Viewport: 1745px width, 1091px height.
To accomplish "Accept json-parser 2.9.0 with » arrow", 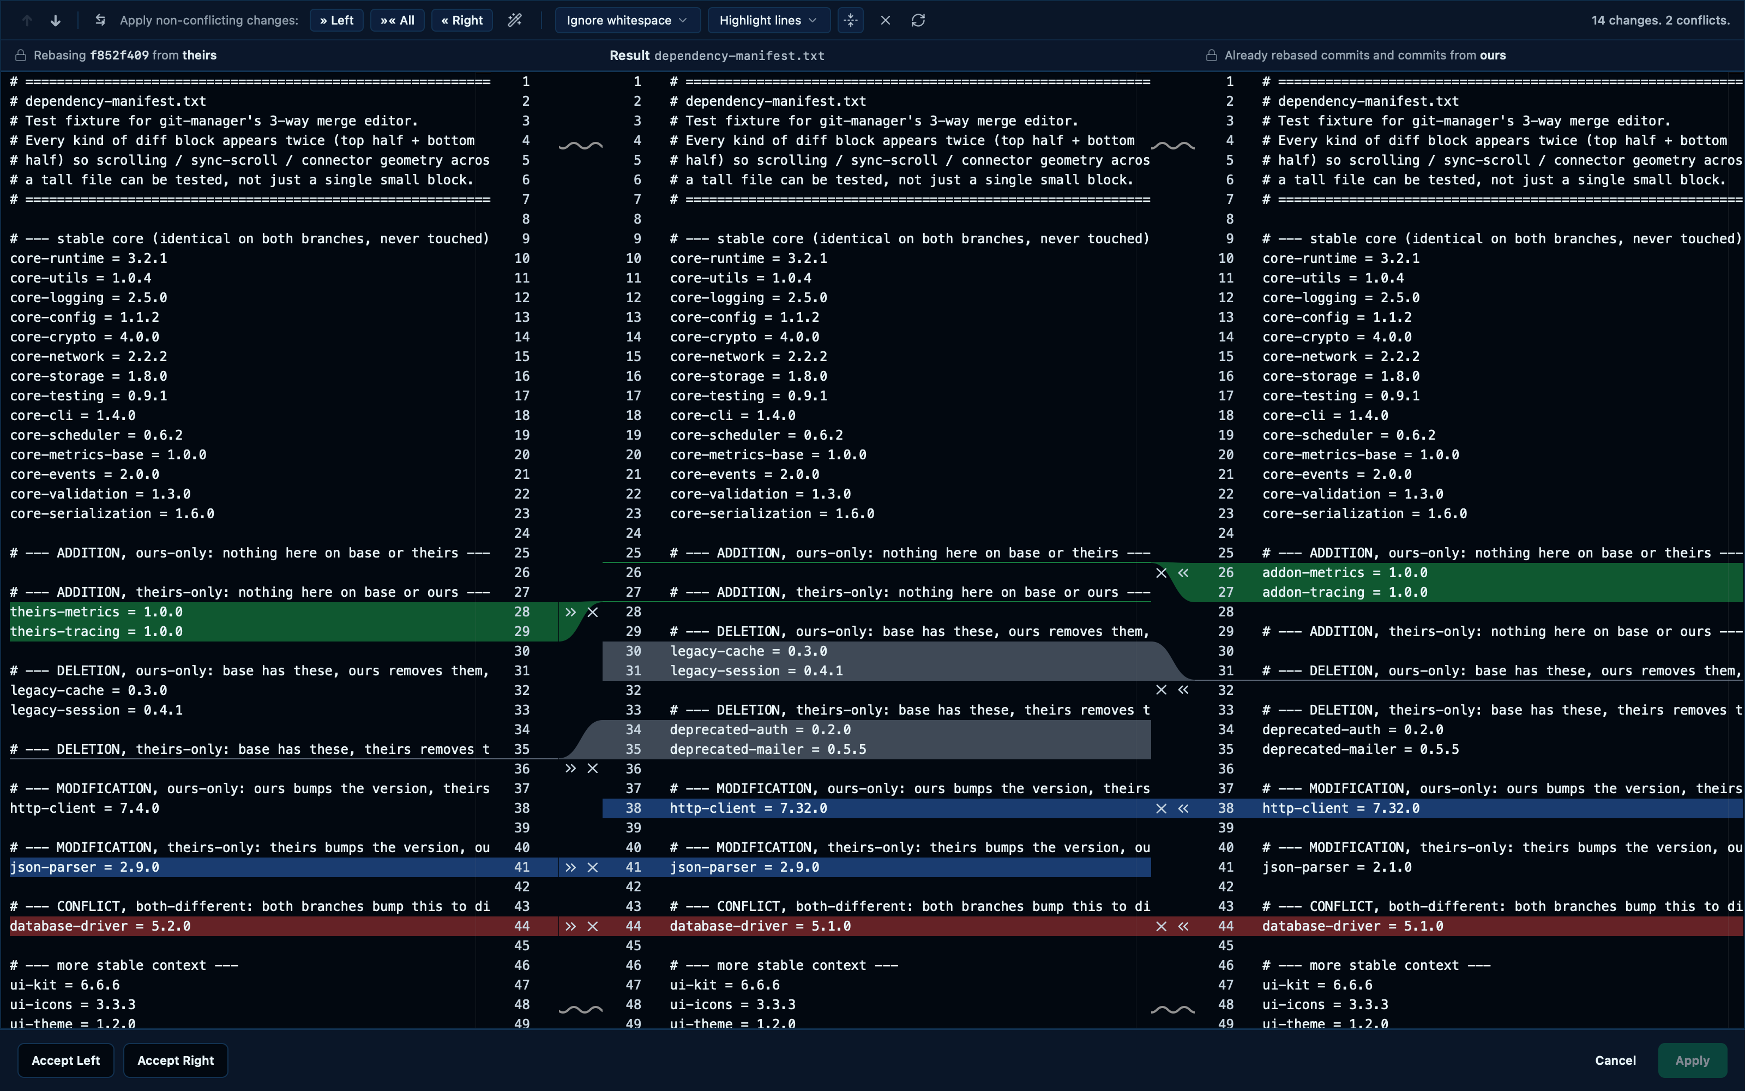I will [x=570, y=867].
